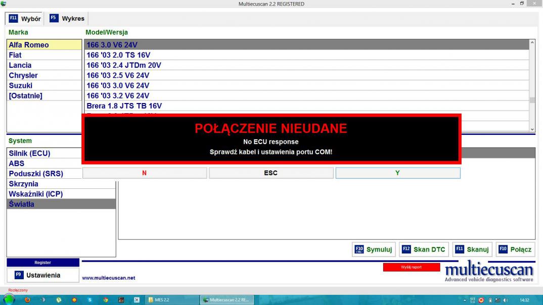Viewport: 543px width, 305px height.
Task: Select model 166 3.0 V6 24V (highlighted row)
Action: [x=307, y=45]
